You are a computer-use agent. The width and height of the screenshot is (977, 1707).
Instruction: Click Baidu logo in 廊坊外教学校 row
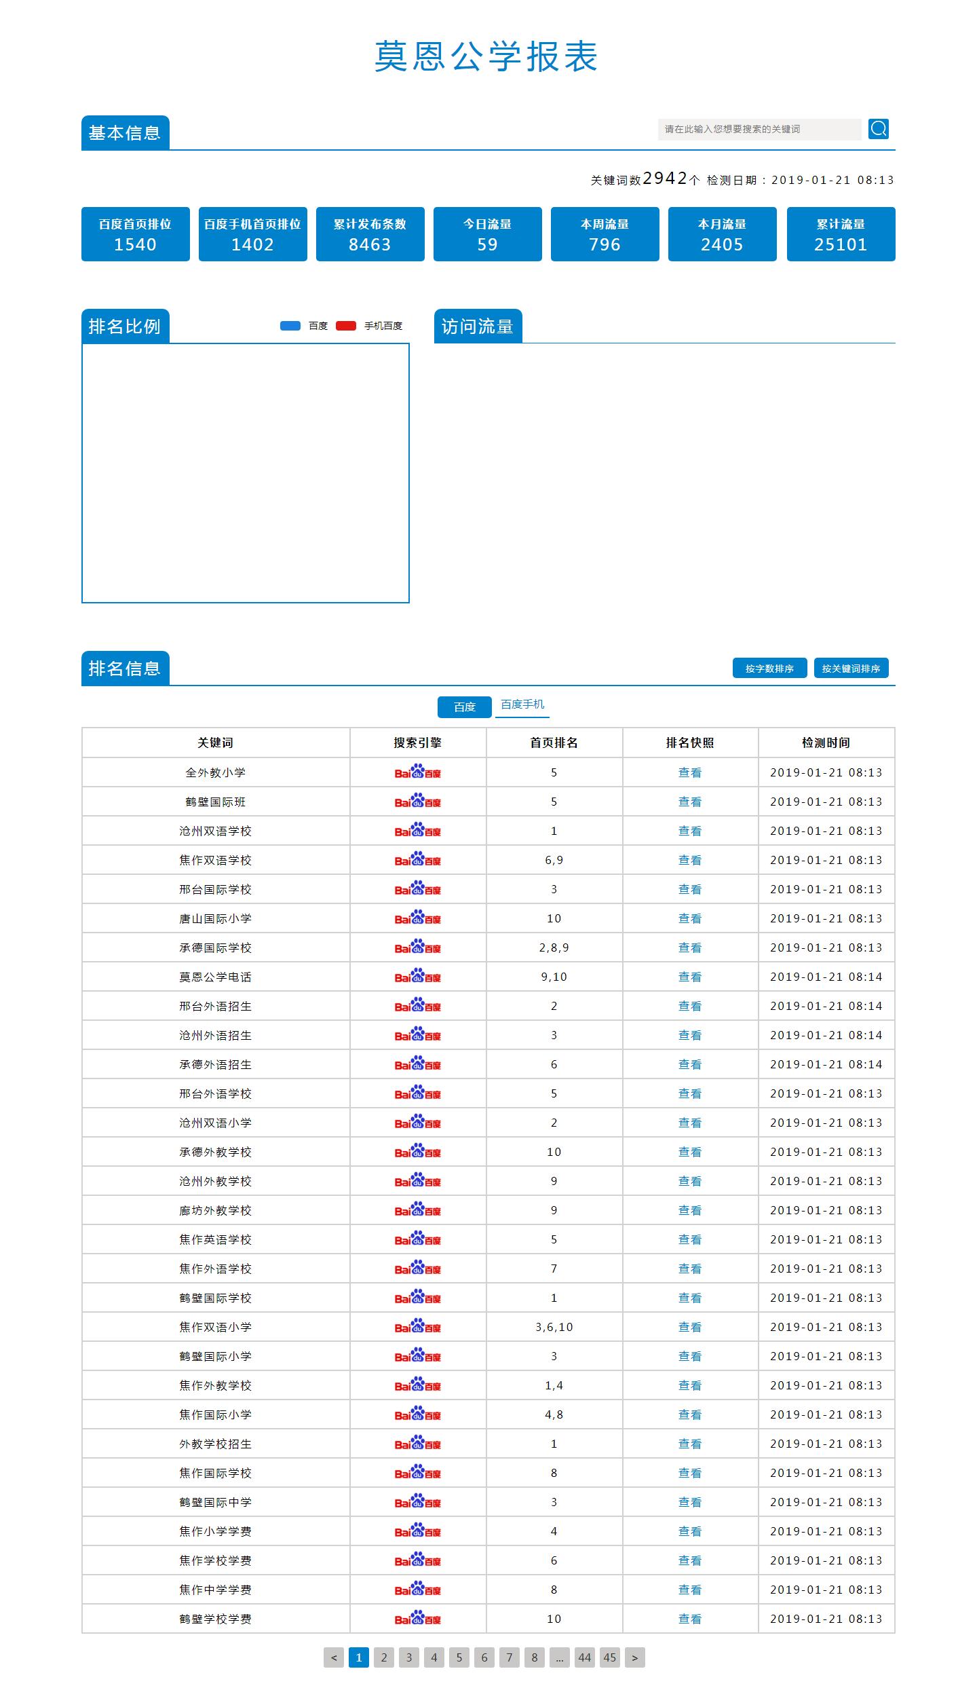click(418, 1210)
